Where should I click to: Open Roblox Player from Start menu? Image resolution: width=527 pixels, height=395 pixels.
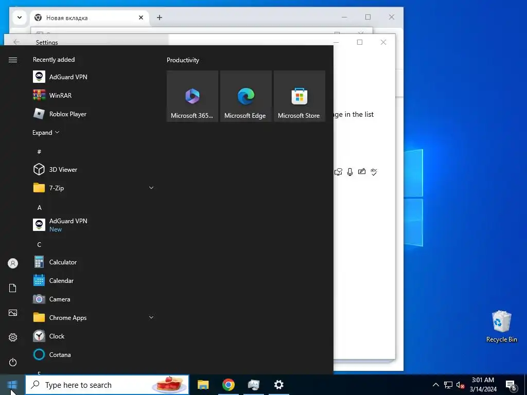pyautogui.click(x=94, y=114)
